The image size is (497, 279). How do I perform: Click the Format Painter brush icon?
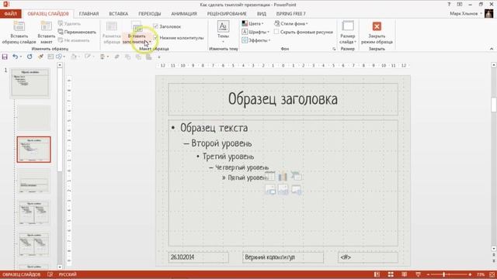tap(40, 57)
